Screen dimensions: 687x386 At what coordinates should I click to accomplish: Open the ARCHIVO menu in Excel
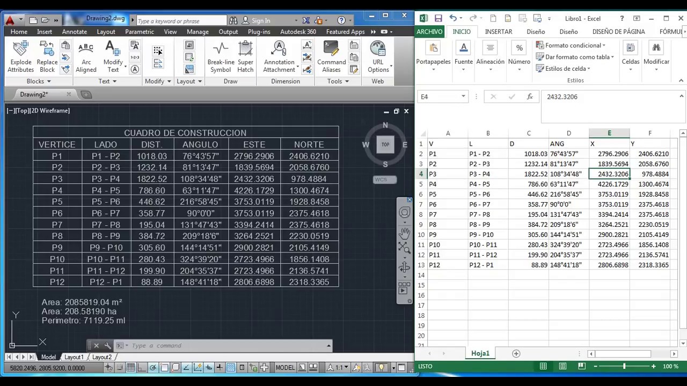(x=430, y=32)
